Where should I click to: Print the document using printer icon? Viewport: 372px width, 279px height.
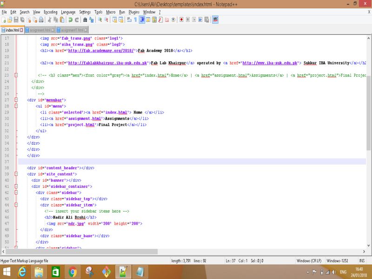click(41, 20)
